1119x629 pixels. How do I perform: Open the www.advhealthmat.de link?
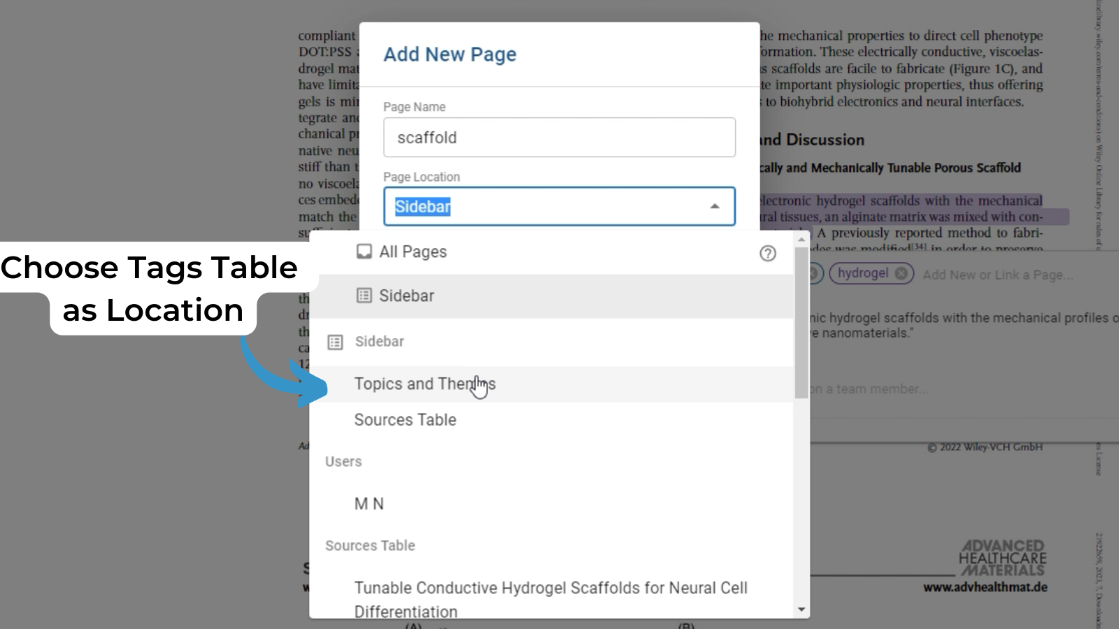(985, 587)
